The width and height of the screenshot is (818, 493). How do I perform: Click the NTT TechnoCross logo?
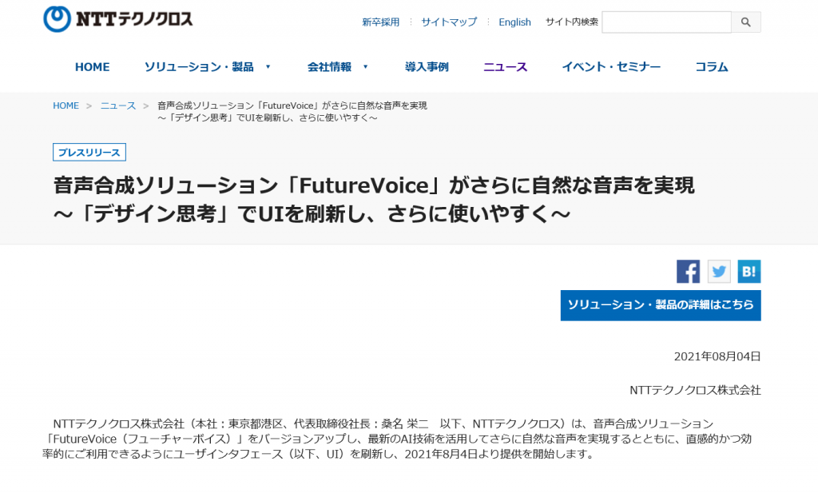[x=117, y=19]
